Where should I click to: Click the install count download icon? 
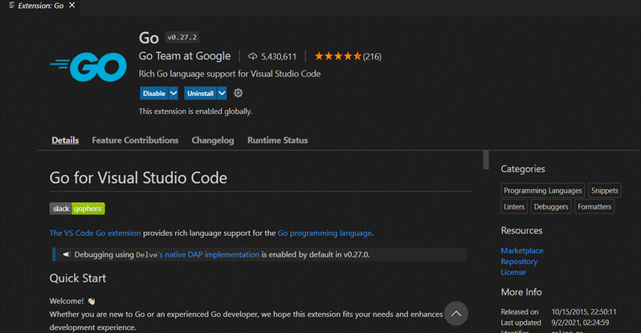(x=253, y=56)
